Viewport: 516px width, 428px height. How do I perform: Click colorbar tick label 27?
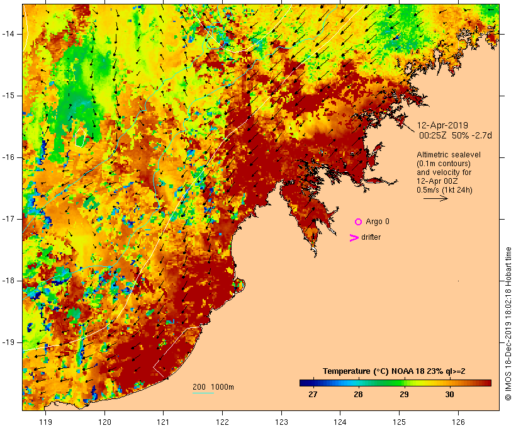click(x=313, y=395)
